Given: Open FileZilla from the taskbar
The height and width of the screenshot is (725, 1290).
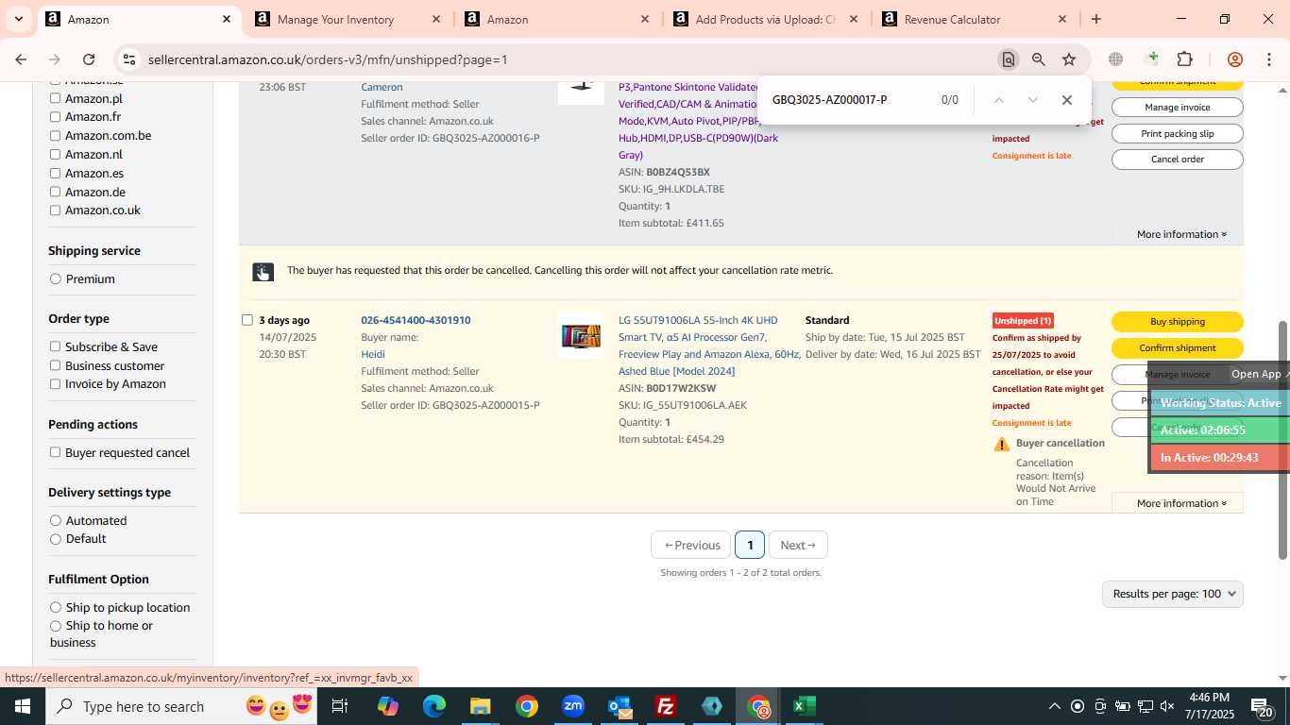Looking at the screenshot, I should 666,706.
